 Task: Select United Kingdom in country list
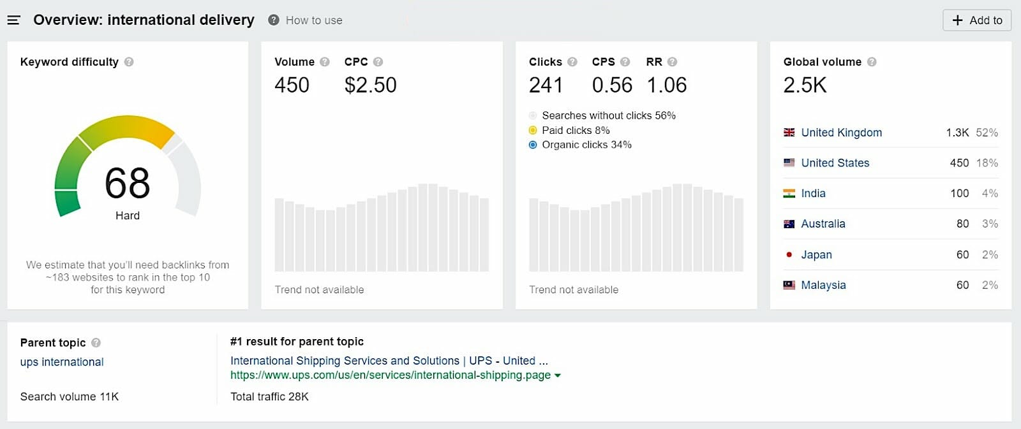(841, 133)
